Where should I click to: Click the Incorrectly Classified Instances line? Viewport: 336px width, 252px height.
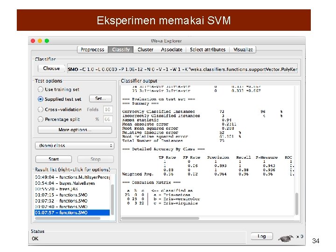(x=203, y=116)
